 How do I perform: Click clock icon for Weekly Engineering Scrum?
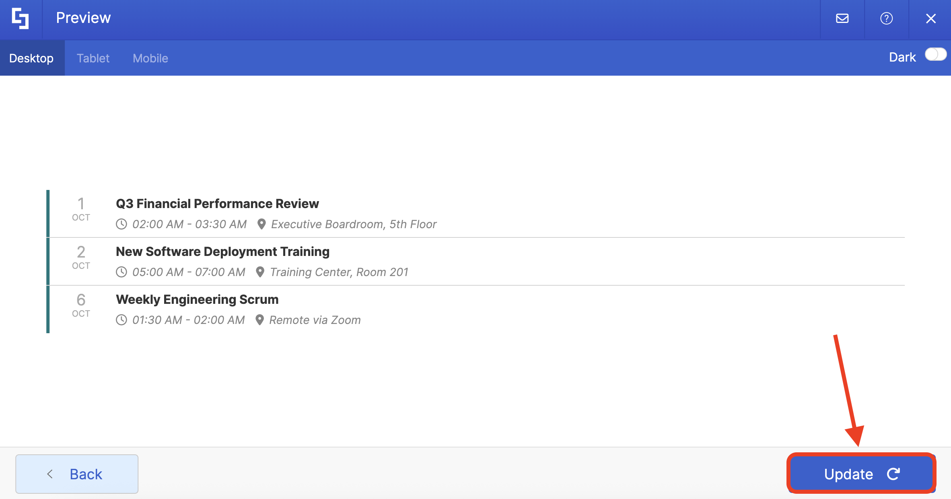pyautogui.click(x=121, y=320)
